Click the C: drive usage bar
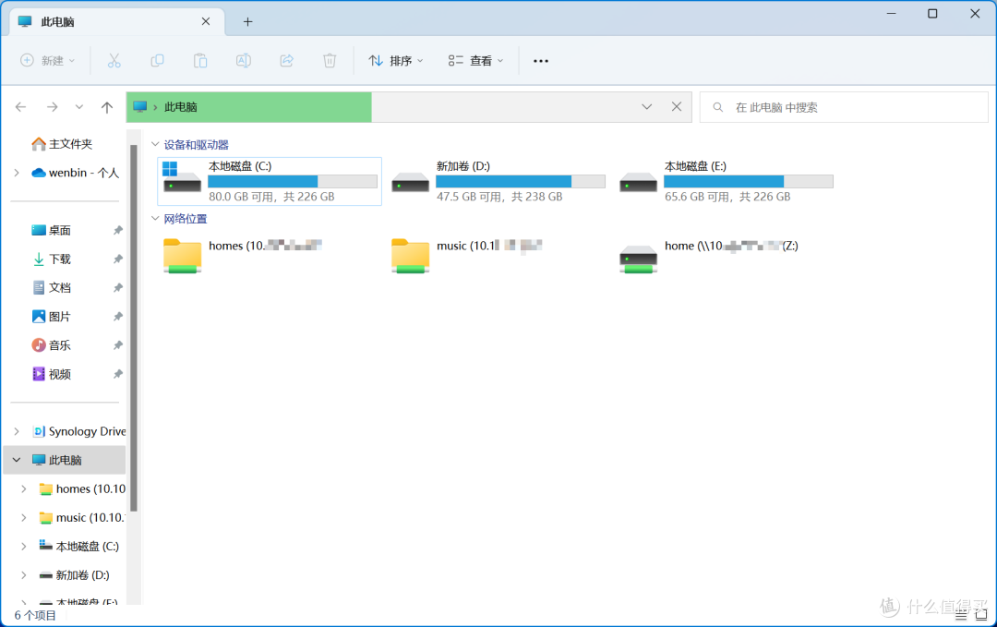The height and width of the screenshot is (627, 997). (x=292, y=181)
